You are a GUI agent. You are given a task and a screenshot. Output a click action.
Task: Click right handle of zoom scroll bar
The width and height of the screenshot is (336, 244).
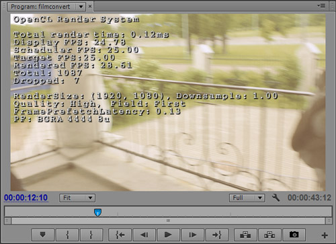pyautogui.click(x=329, y=220)
